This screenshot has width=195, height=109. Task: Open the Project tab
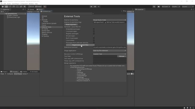coord(4,71)
